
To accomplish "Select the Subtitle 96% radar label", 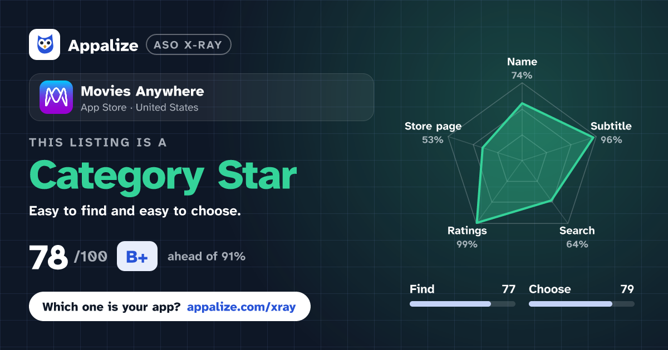I will pos(611,133).
